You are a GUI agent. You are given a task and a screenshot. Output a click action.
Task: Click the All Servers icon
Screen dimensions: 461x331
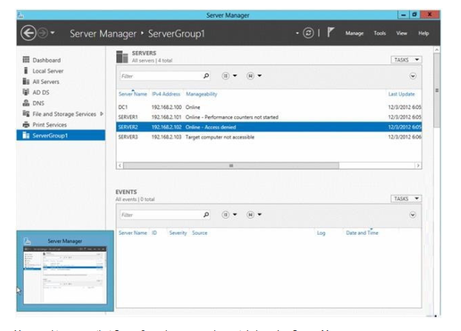click(26, 81)
